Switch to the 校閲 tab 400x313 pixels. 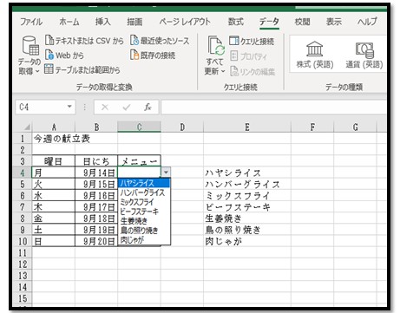[x=302, y=22]
